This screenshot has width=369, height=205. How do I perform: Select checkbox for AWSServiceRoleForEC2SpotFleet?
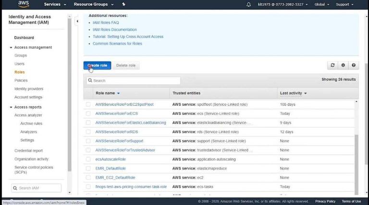88,104
